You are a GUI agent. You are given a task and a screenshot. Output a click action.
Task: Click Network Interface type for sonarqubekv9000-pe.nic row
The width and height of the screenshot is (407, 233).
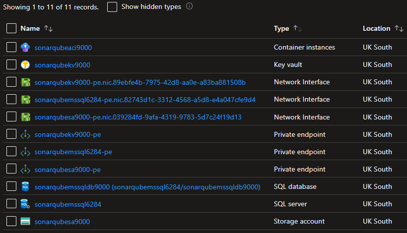click(302, 82)
